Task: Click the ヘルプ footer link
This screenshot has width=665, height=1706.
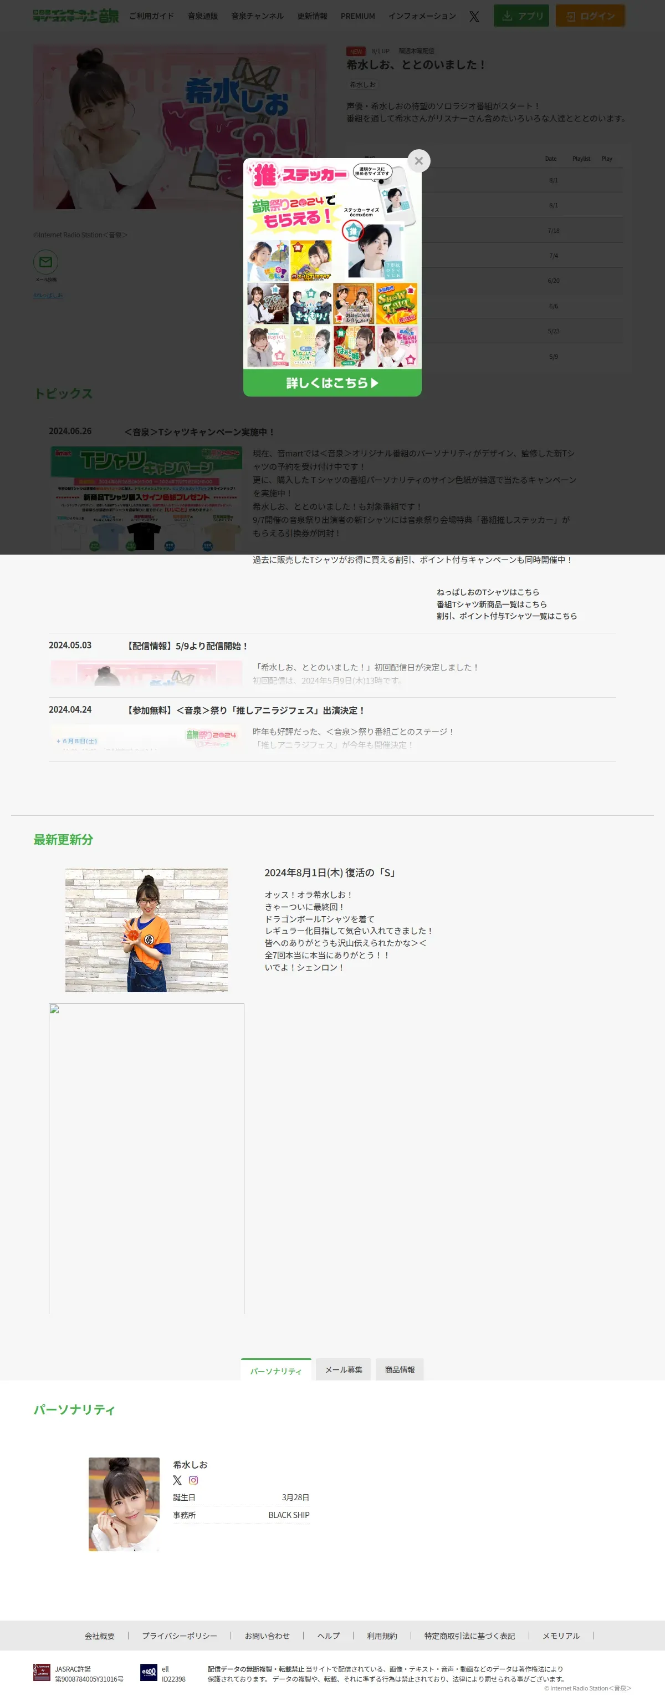Action: 328,1636
